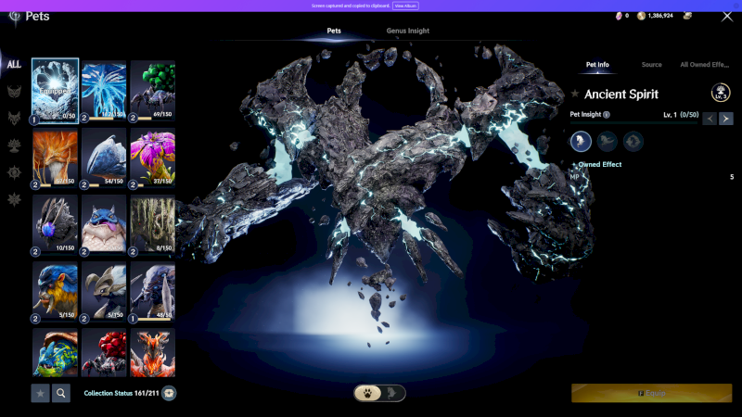Image resolution: width=742 pixels, height=417 pixels.
Task: Open the All Owned Effects tab
Action: (704, 64)
